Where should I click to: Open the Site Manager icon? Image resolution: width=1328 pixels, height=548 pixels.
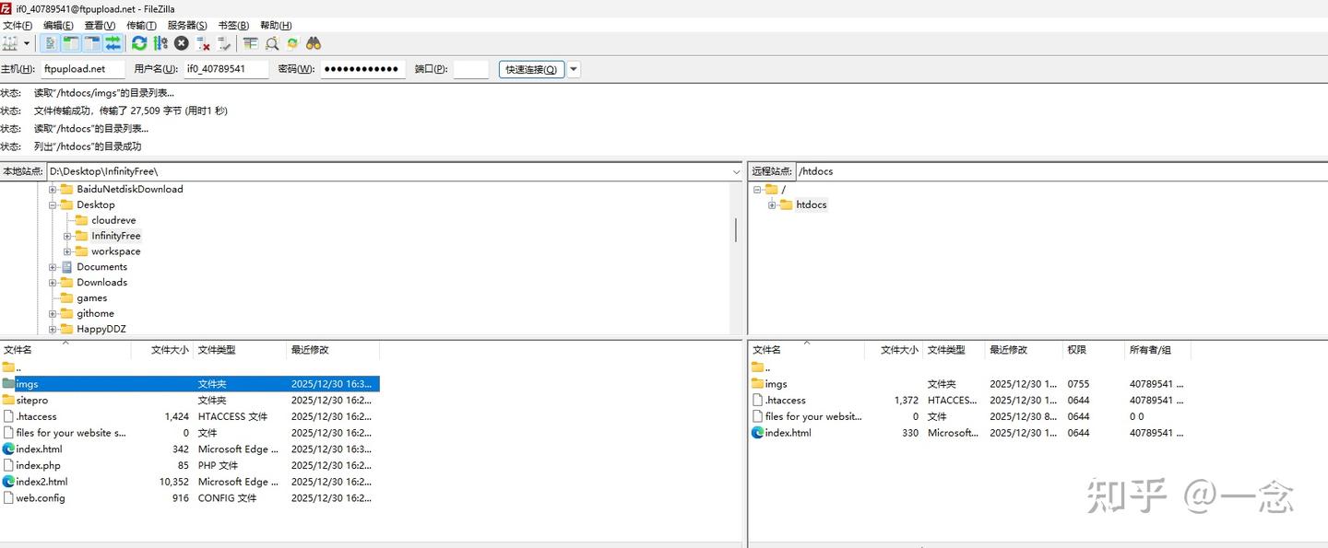10,43
